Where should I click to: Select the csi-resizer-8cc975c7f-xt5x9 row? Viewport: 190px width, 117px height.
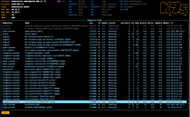tap(94, 80)
